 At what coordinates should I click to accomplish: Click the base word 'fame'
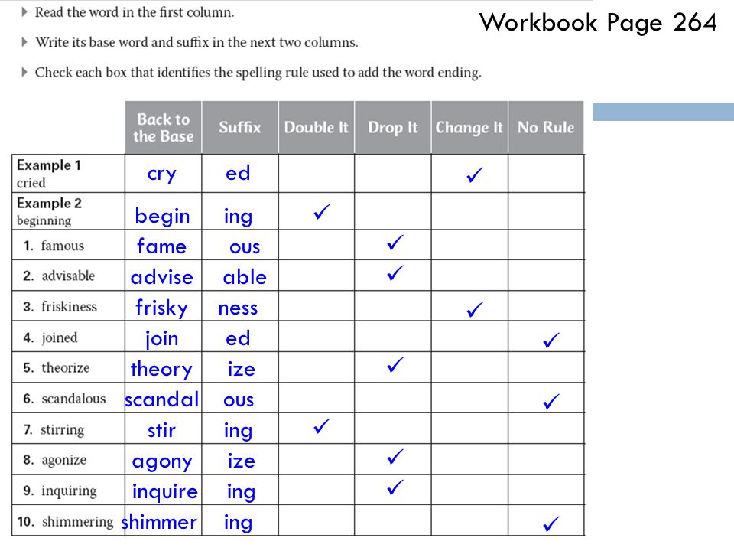point(161,246)
